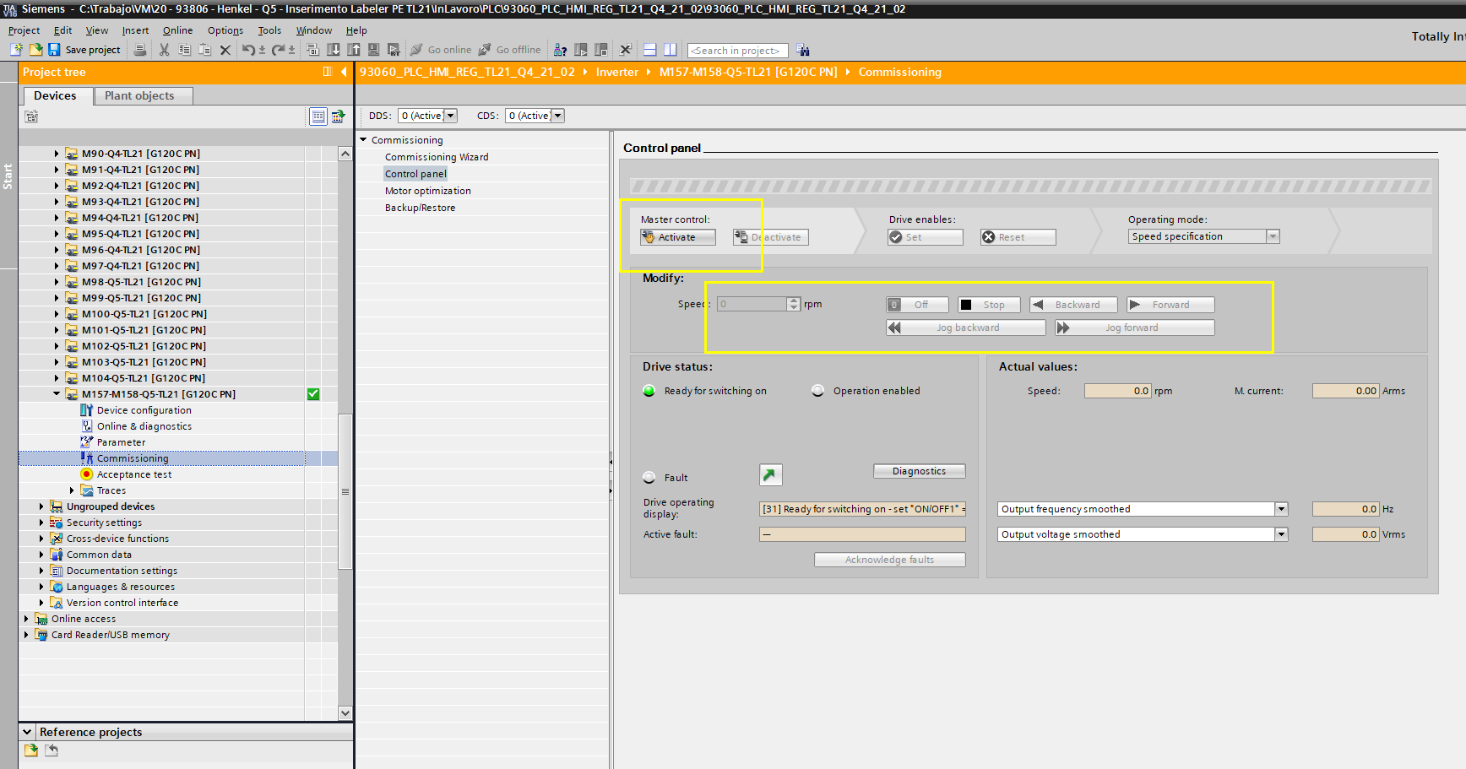Click the Save project disk icon
This screenshot has width=1466, height=769.
pos(54,50)
